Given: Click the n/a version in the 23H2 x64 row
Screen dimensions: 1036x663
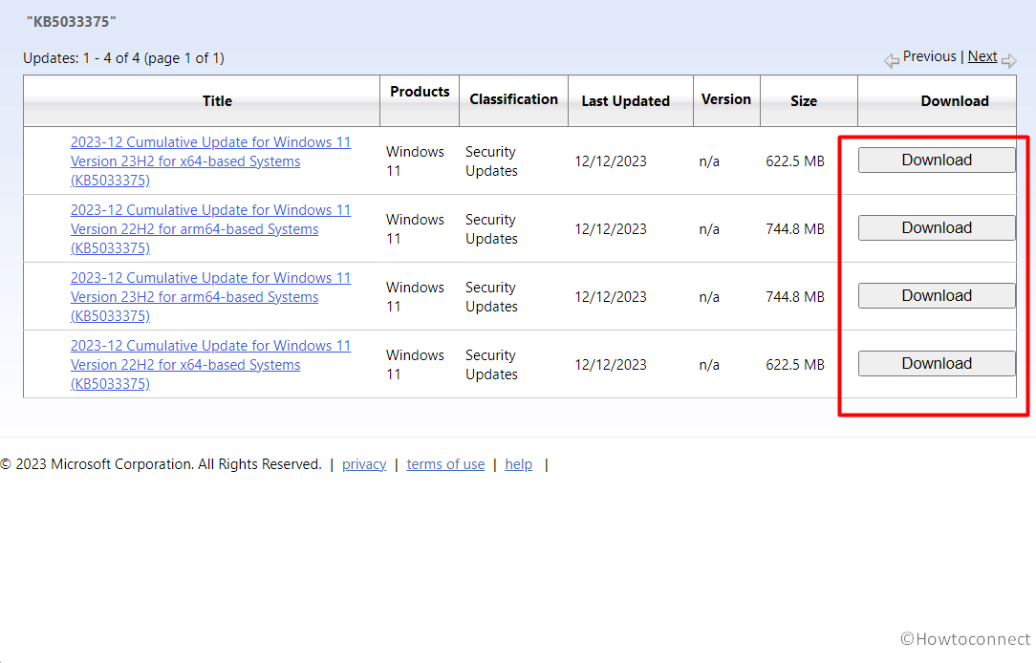Looking at the screenshot, I should 709,161.
